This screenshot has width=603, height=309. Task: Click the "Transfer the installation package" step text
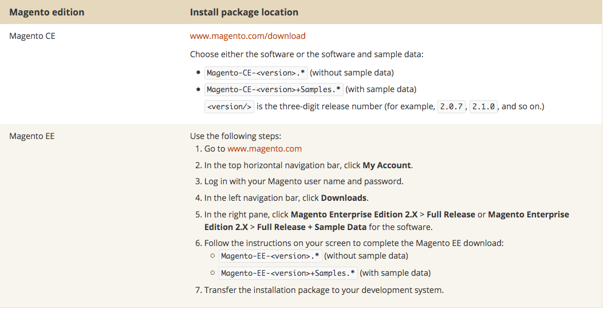pos(324,290)
